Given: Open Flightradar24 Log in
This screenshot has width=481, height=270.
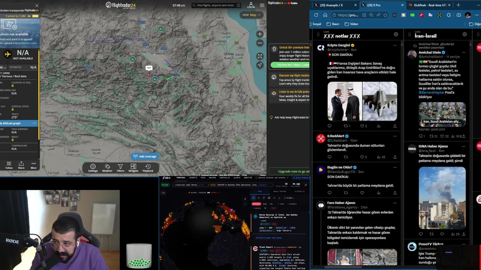Looking at the screenshot, I should point(251,5).
